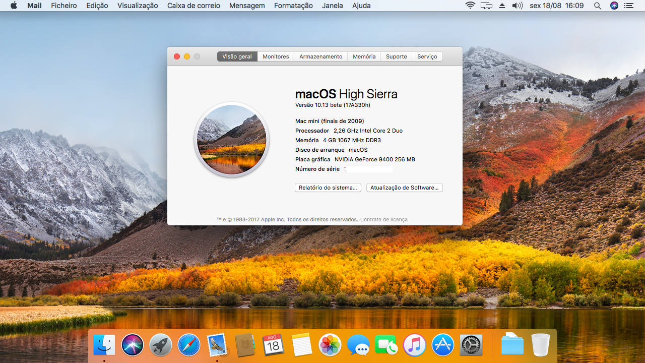The width and height of the screenshot is (645, 363).
Task: Click the eject icon in menu bar
Action: coord(502,6)
